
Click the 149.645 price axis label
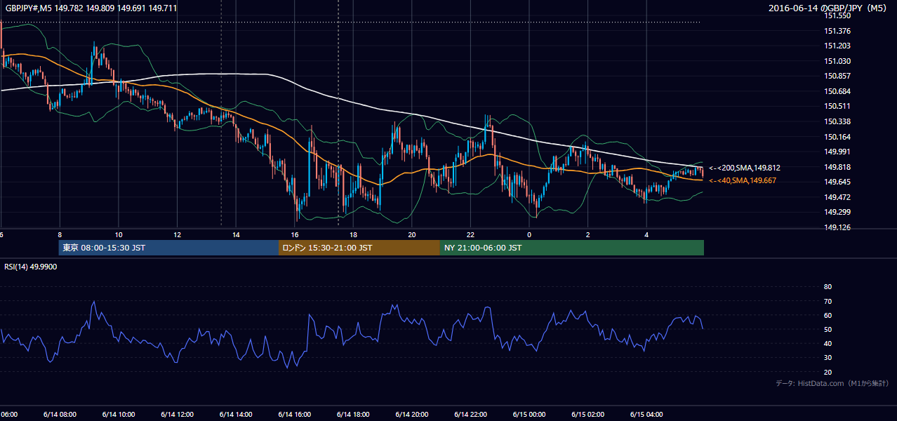coord(837,182)
